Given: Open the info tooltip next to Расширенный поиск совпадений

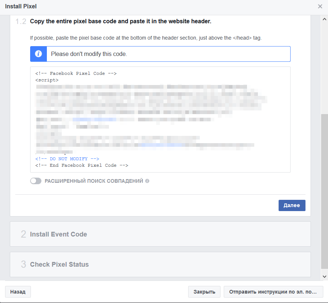Looking at the screenshot, I should pyautogui.click(x=147, y=181).
